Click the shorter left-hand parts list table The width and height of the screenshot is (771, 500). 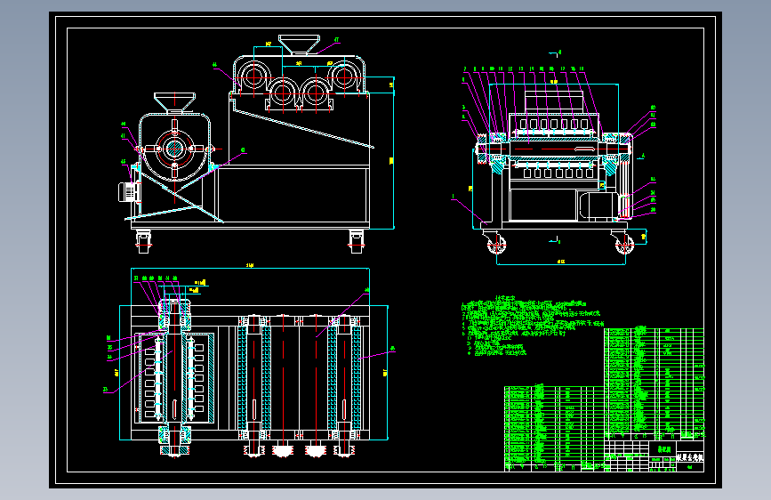coord(554,428)
